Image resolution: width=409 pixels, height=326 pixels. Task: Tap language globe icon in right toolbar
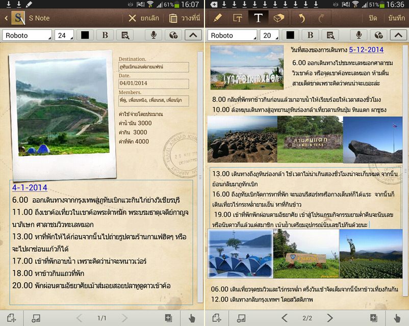[379, 35]
